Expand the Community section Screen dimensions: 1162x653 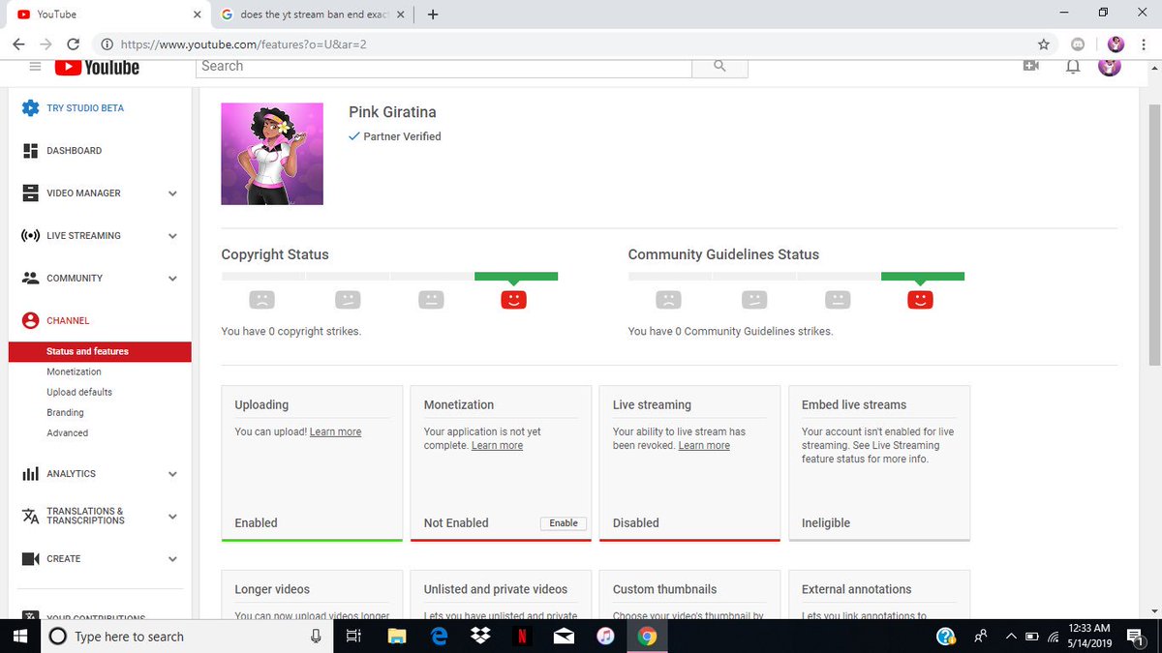[172, 279]
